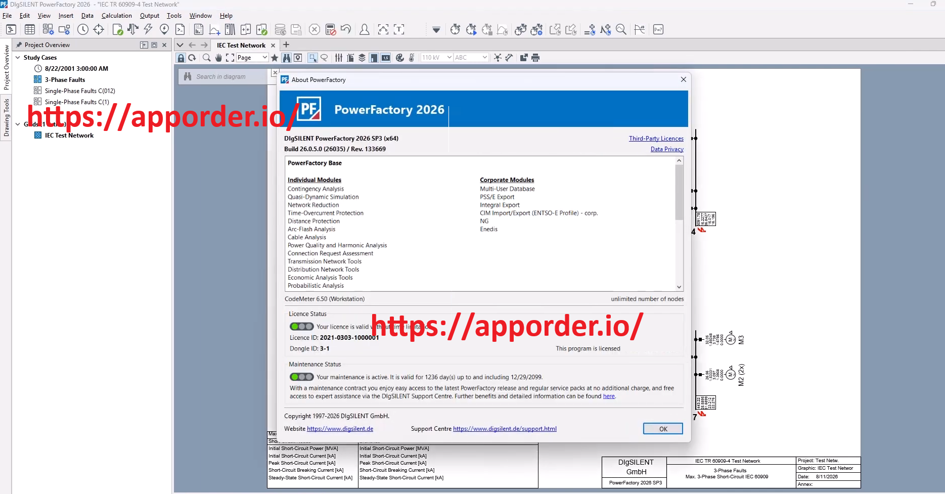This screenshot has width=945, height=494.
Task: Click the user profile icon
Action: 364,29
